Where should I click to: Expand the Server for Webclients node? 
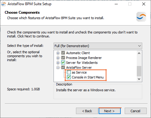point(58,63)
